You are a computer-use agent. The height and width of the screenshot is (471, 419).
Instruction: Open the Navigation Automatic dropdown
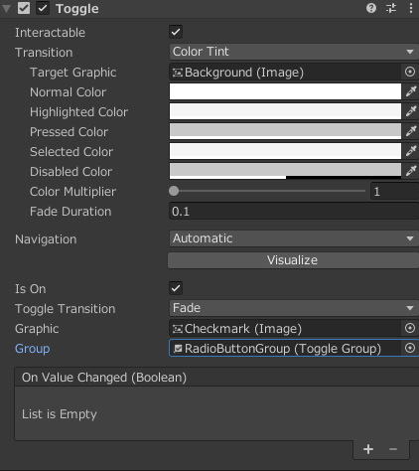[x=294, y=238]
